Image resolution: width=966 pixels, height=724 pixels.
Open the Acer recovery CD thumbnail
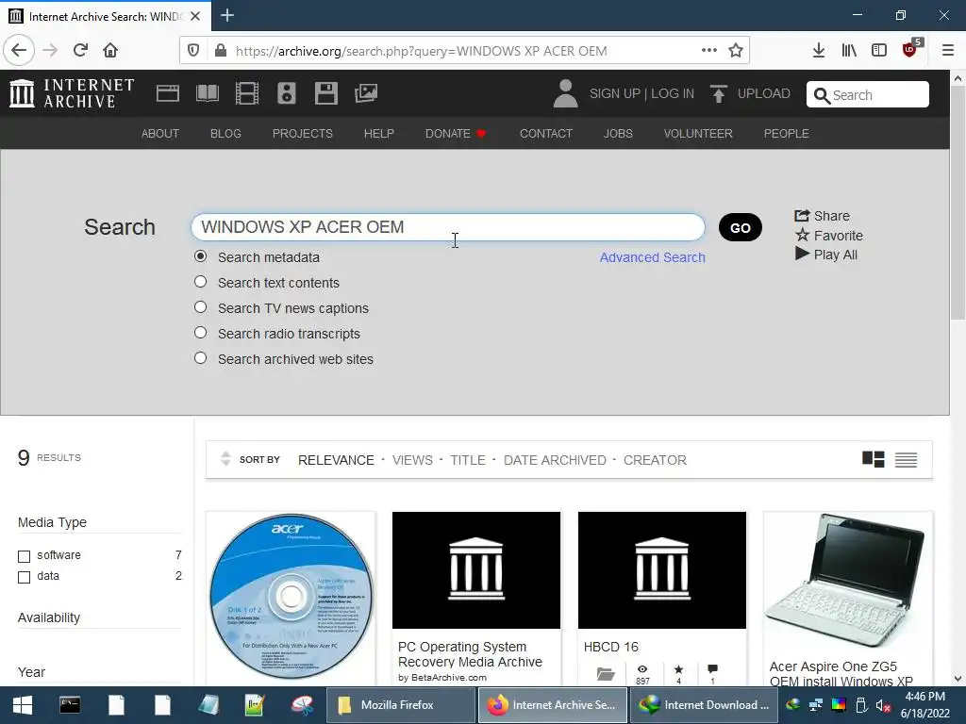(x=291, y=596)
